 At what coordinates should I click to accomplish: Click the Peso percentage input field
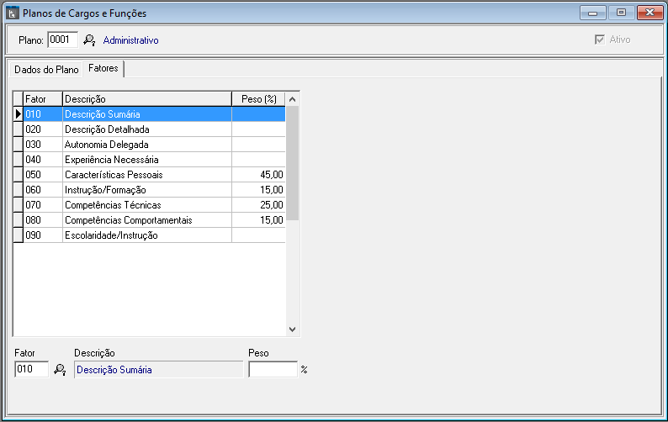[x=273, y=369]
